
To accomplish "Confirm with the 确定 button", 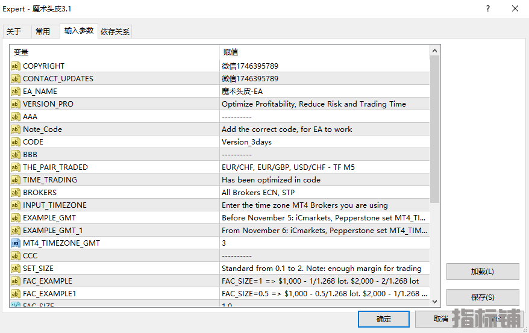I will click(x=383, y=319).
